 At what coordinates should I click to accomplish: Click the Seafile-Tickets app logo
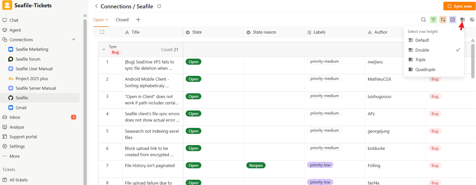click(x=7, y=5)
